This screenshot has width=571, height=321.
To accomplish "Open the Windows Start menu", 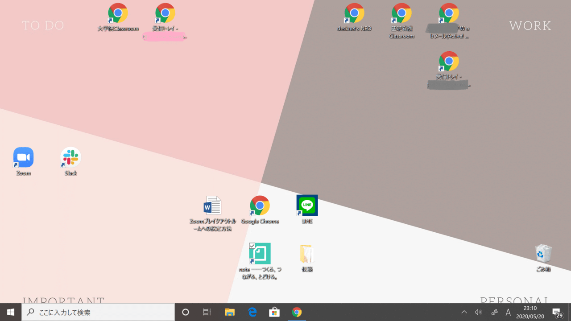I will pyautogui.click(x=11, y=312).
